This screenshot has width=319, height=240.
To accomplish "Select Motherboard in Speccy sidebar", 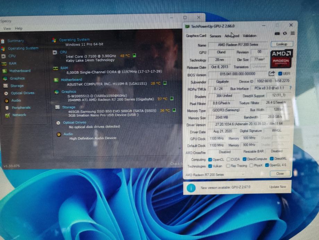I will pos(20,71).
